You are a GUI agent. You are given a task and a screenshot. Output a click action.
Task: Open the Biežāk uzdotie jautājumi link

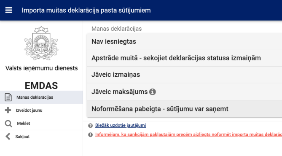(x=121, y=125)
